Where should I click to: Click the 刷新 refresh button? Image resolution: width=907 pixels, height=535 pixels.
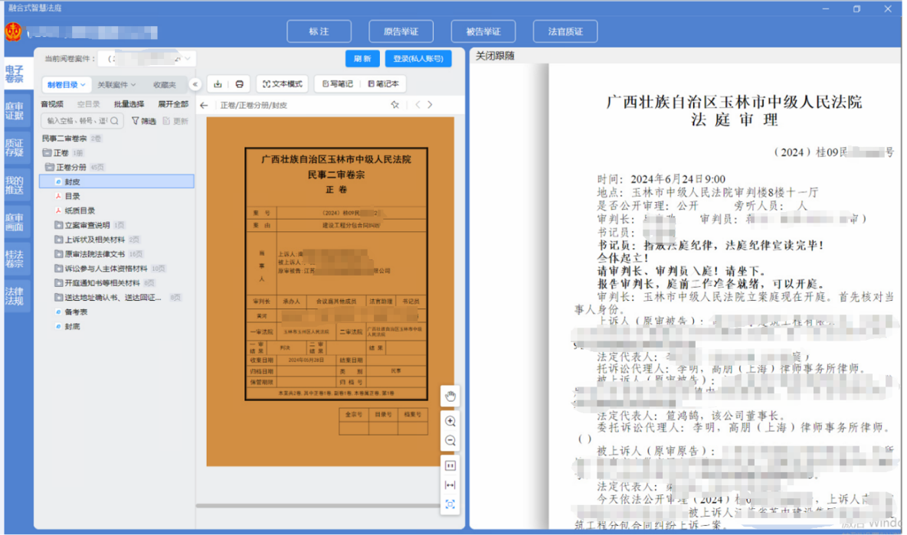[x=362, y=59]
